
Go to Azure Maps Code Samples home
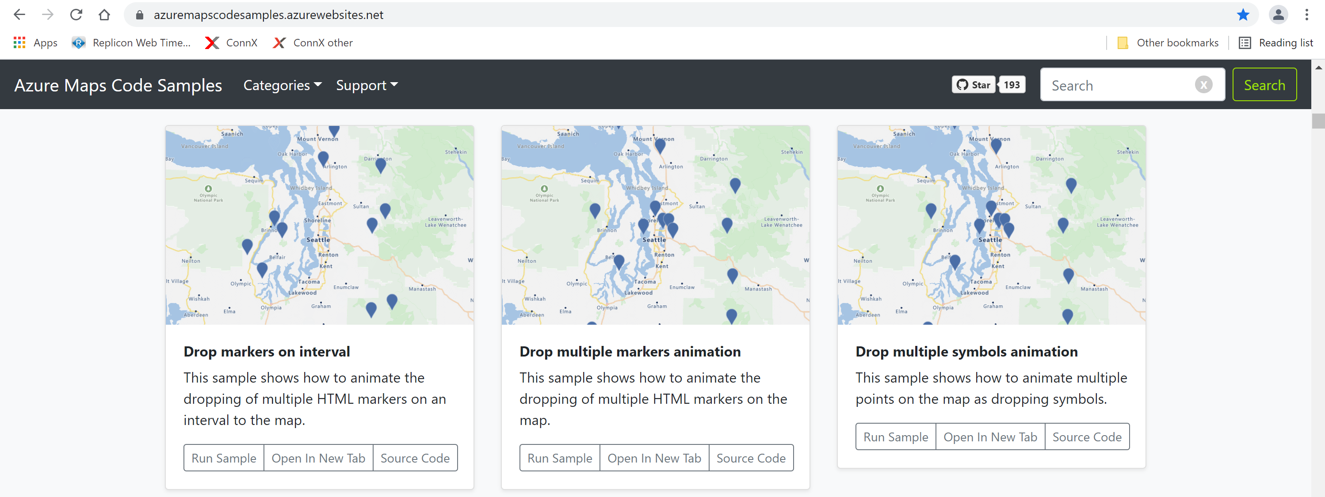(x=118, y=85)
